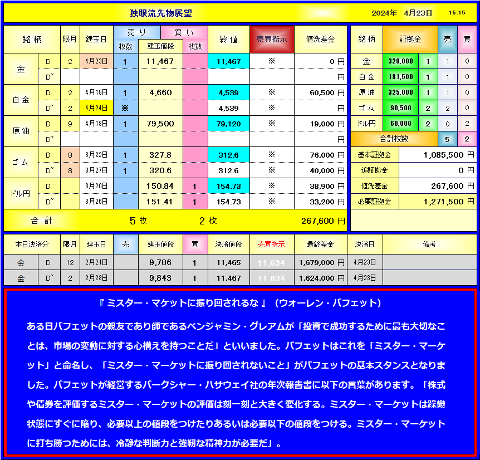Click the 金 commodity name in positions table
The image size is (480, 460).
pos(21,69)
